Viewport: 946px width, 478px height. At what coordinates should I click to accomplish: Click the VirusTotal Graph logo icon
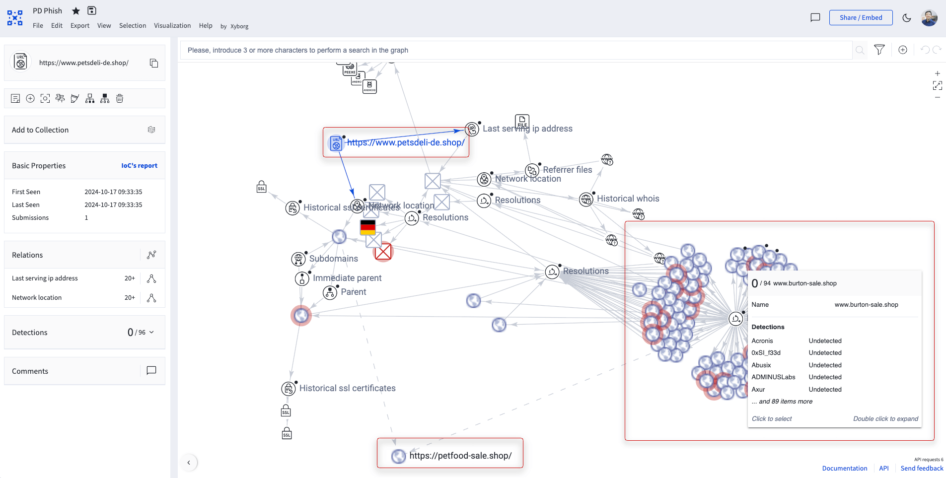15,18
